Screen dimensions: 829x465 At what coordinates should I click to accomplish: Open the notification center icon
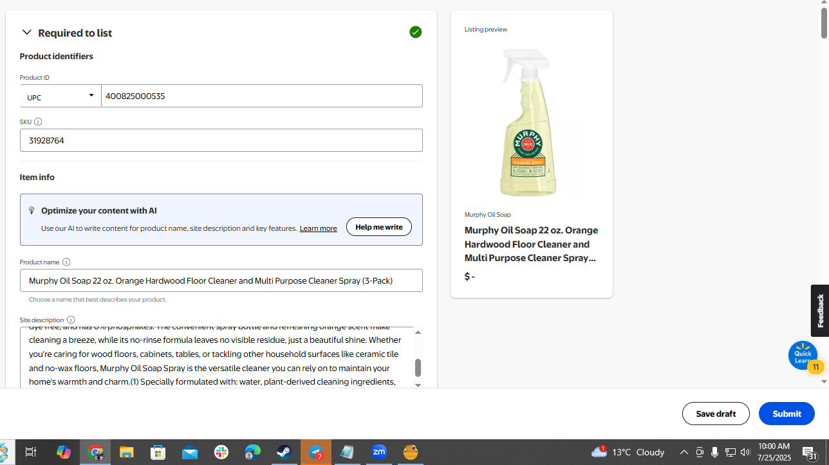[810, 453]
